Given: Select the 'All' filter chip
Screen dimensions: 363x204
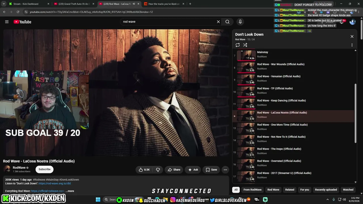Looking at the screenshot, I should coord(236,190).
